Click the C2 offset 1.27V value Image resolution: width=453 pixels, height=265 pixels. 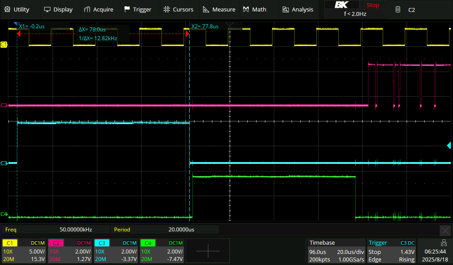coord(84,259)
